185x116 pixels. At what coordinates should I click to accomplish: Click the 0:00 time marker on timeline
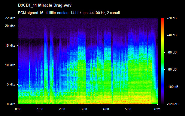[18, 109]
